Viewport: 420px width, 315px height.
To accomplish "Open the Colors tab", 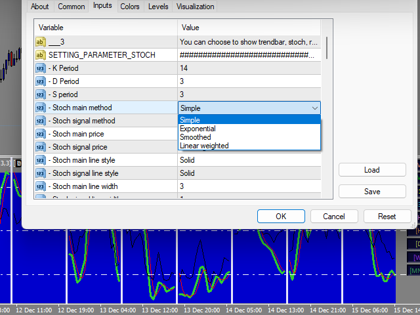I will [x=130, y=7].
